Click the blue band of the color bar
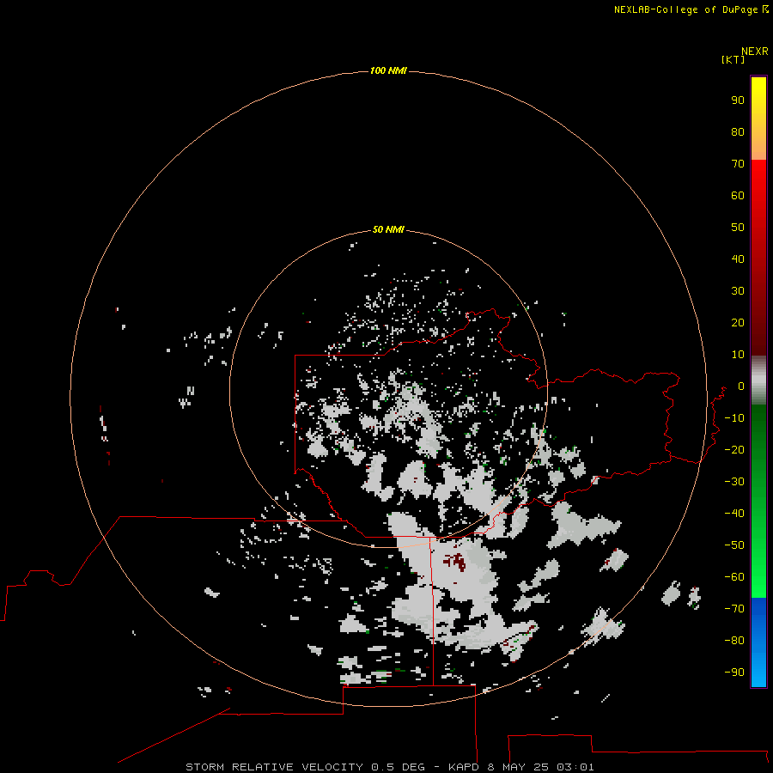 758,642
